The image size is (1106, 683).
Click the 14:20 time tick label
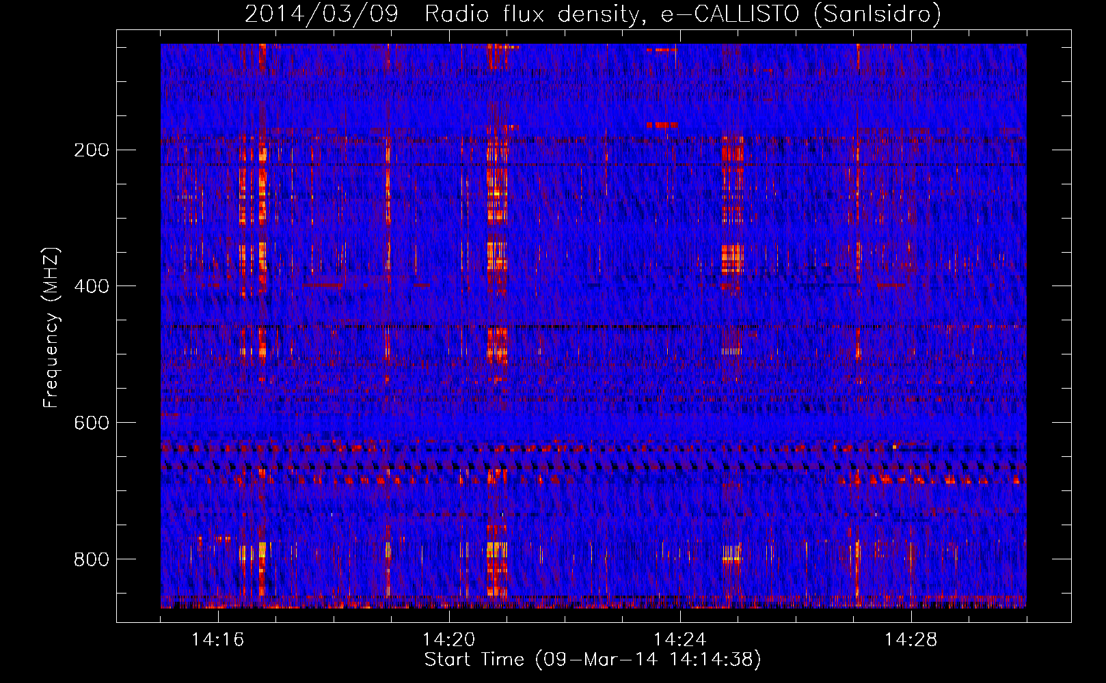(449, 640)
